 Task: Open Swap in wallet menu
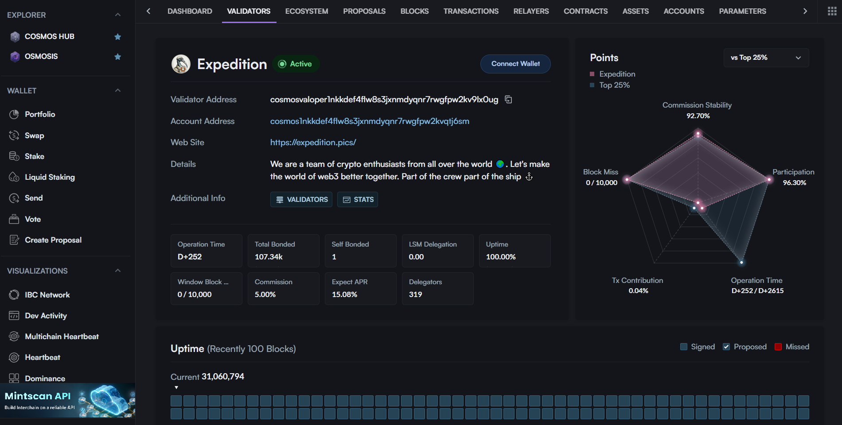point(34,135)
